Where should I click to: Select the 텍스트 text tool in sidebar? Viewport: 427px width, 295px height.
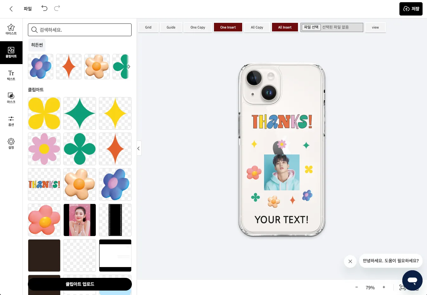[11, 75]
